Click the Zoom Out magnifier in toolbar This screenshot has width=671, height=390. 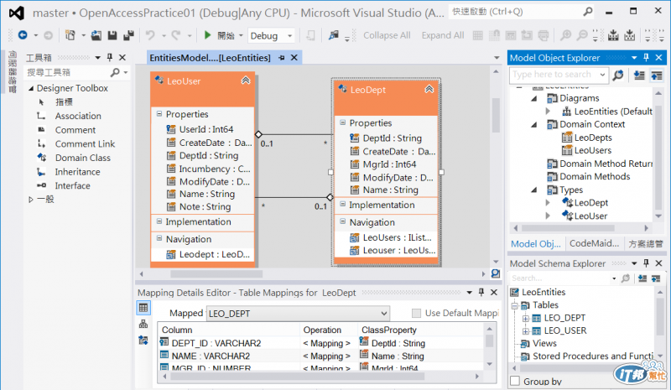[582, 35]
